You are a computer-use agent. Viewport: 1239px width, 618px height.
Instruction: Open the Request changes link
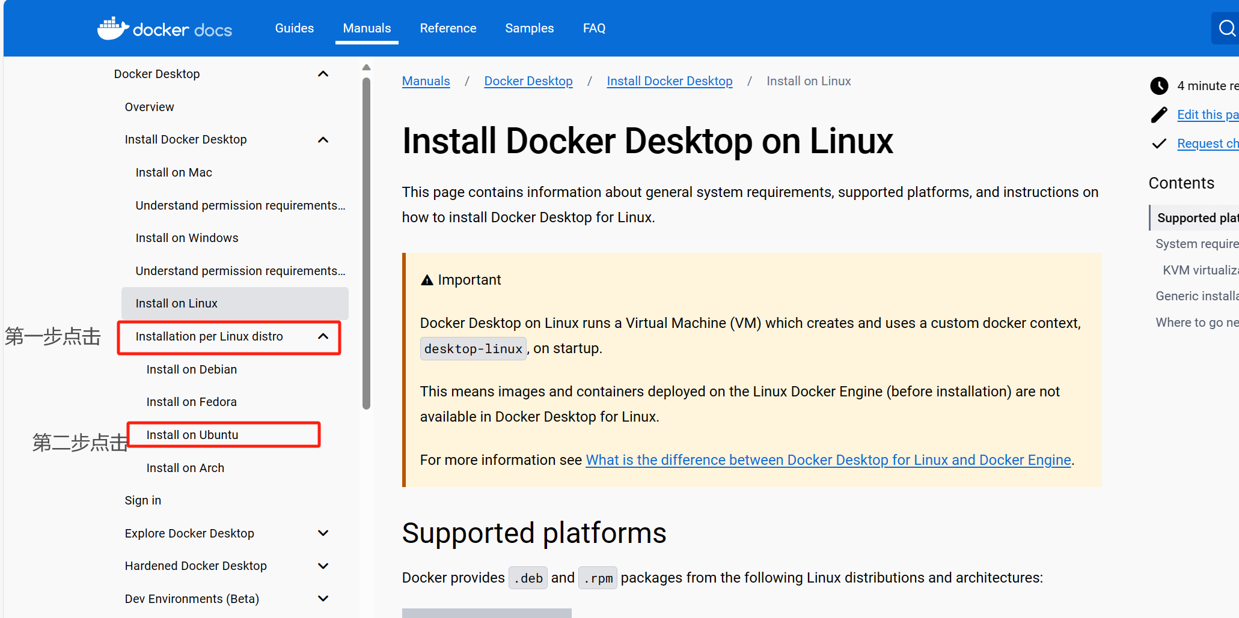[1208, 144]
